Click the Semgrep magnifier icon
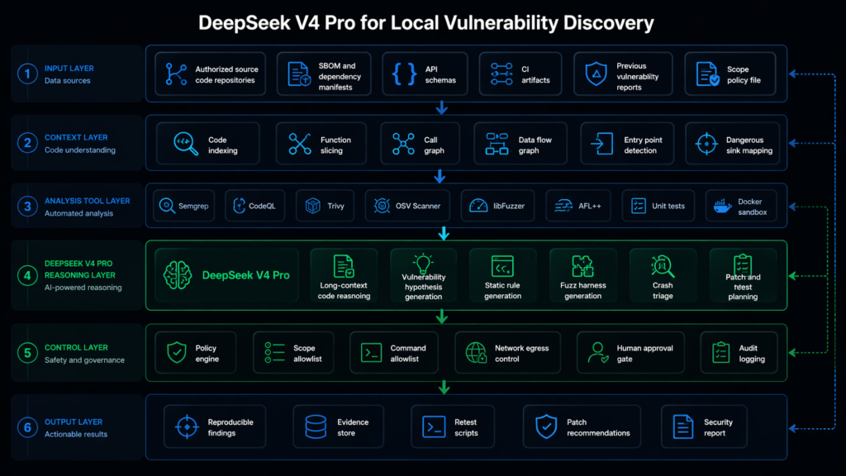The width and height of the screenshot is (846, 476). point(166,206)
